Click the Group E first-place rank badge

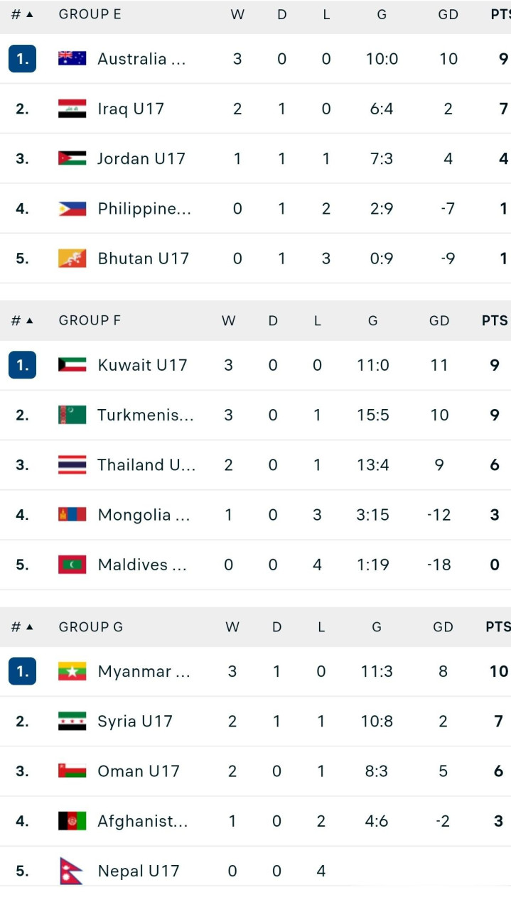tap(22, 59)
